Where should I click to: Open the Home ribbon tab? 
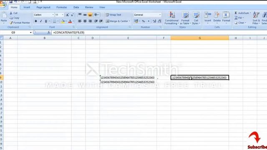(x=14, y=7)
